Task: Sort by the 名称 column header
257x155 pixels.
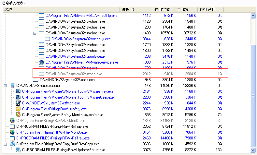Action: (x=61, y=10)
